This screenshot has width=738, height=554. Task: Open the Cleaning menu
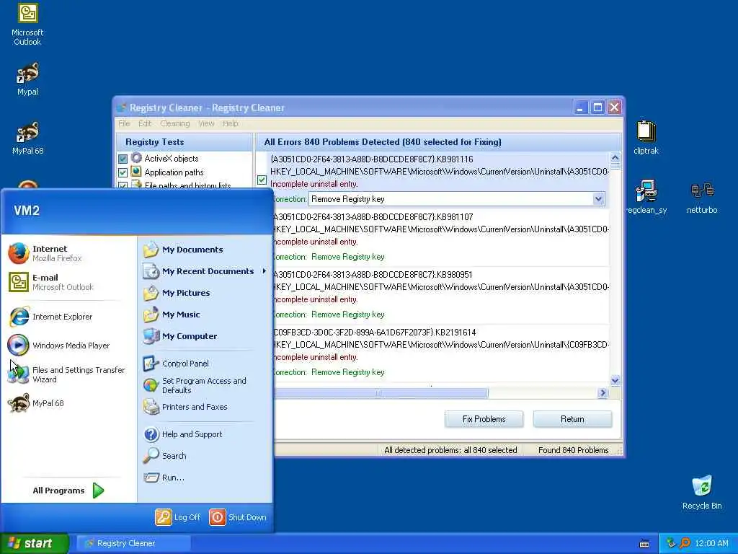tap(175, 123)
